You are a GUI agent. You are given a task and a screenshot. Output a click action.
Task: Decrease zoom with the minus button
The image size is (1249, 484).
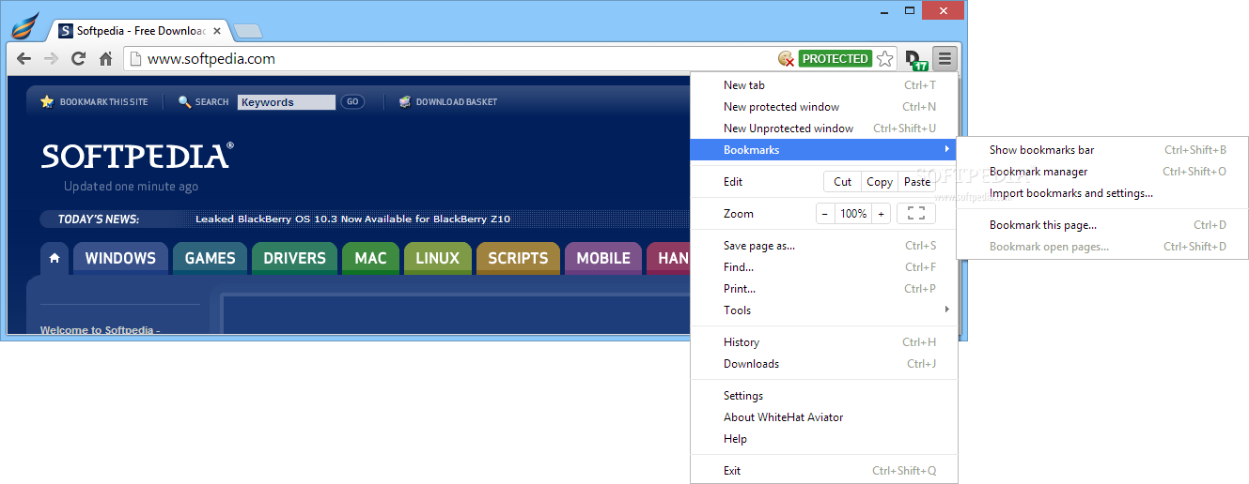click(x=825, y=214)
